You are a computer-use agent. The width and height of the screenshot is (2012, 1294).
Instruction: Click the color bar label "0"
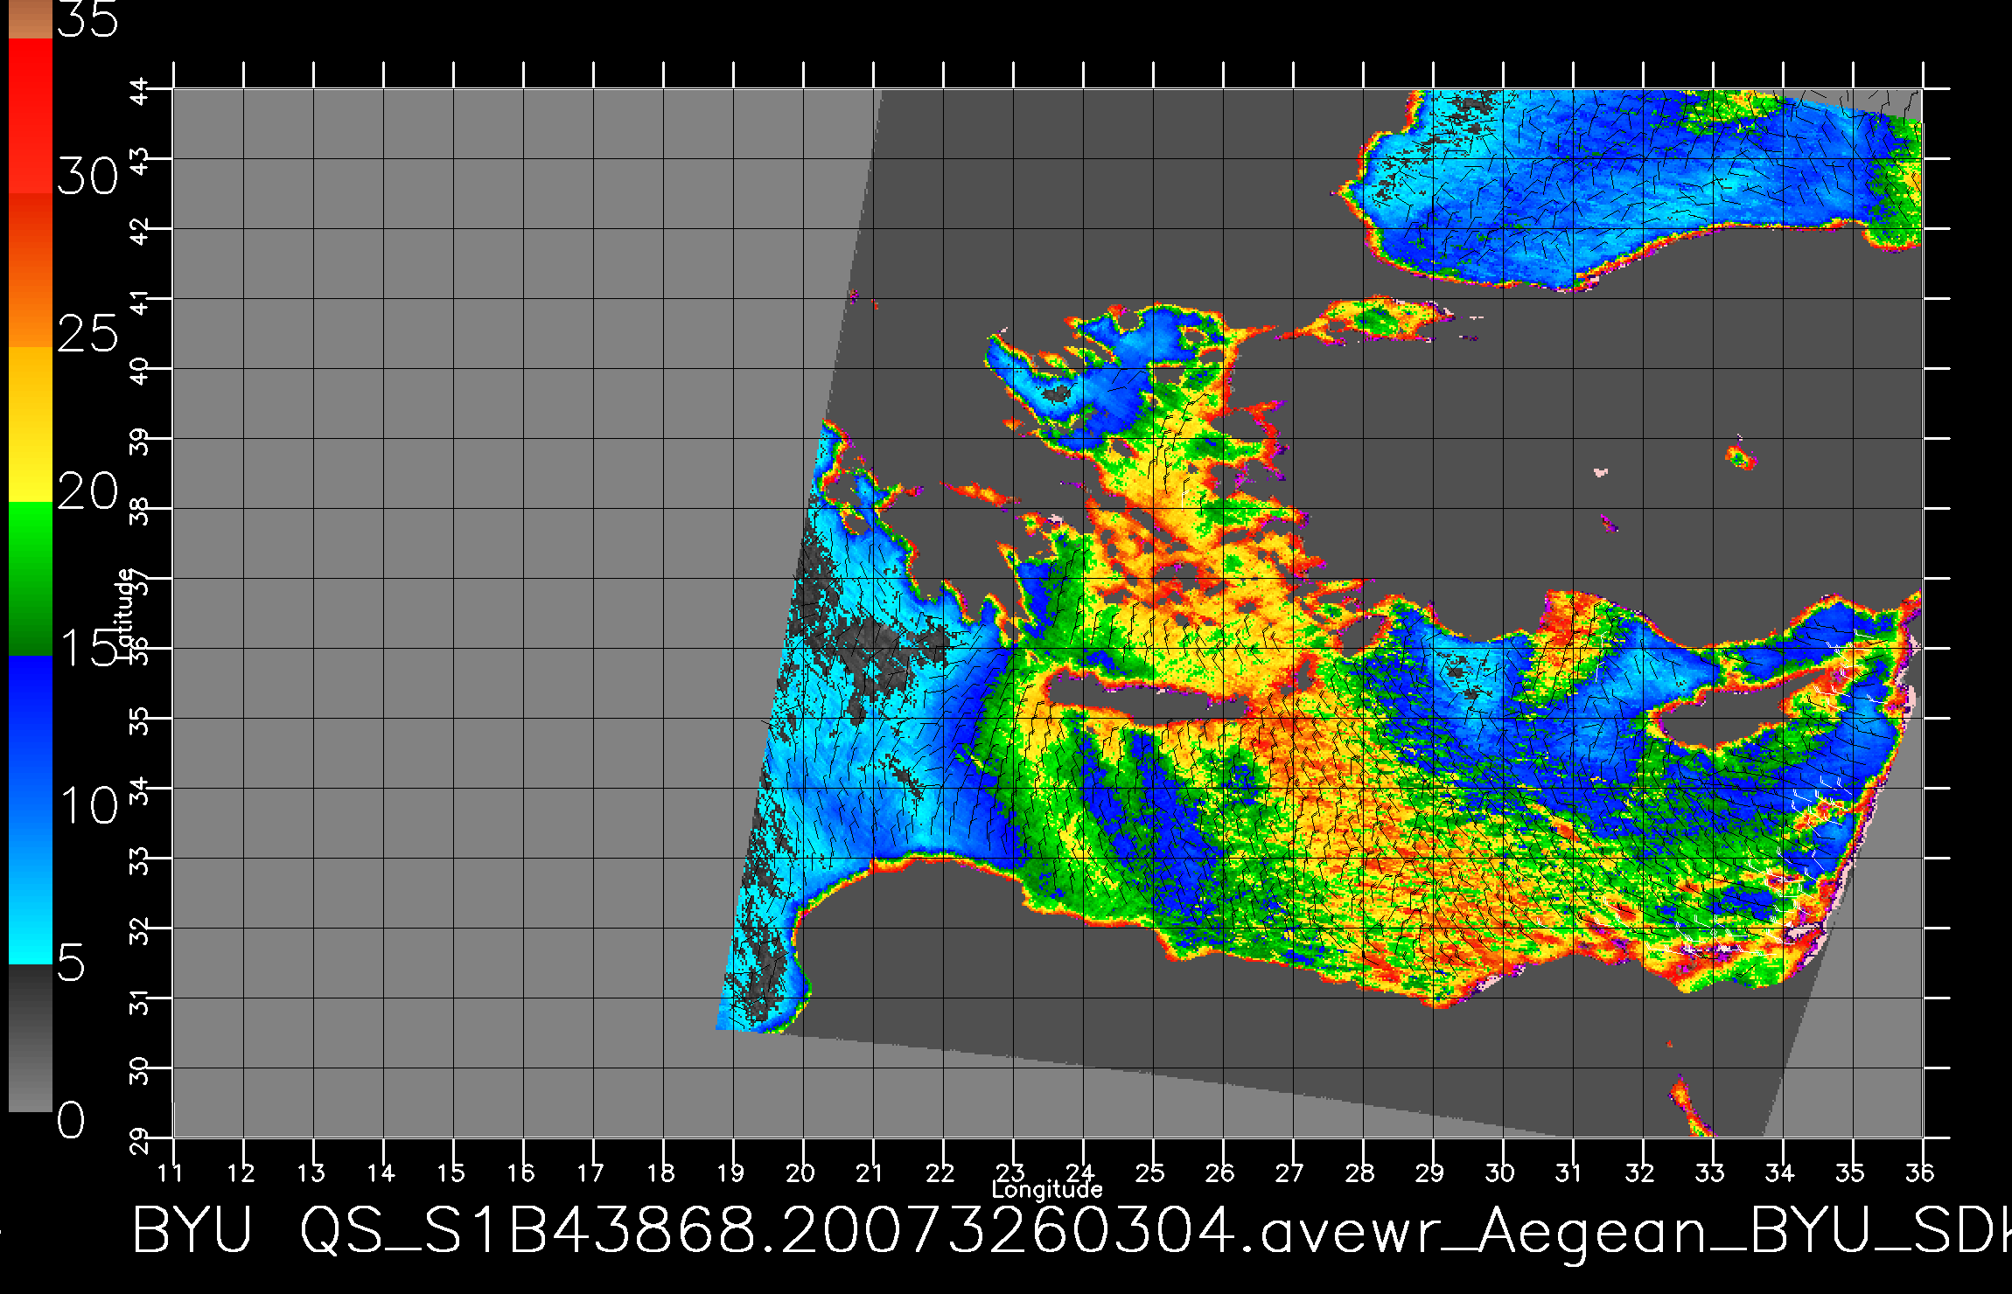click(72, 1120)
